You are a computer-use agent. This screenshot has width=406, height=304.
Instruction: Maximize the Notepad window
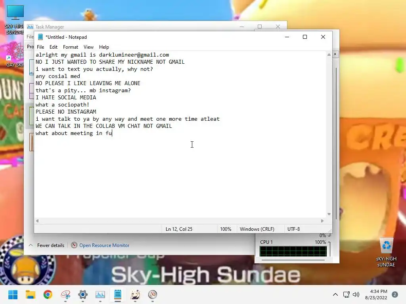305,37
